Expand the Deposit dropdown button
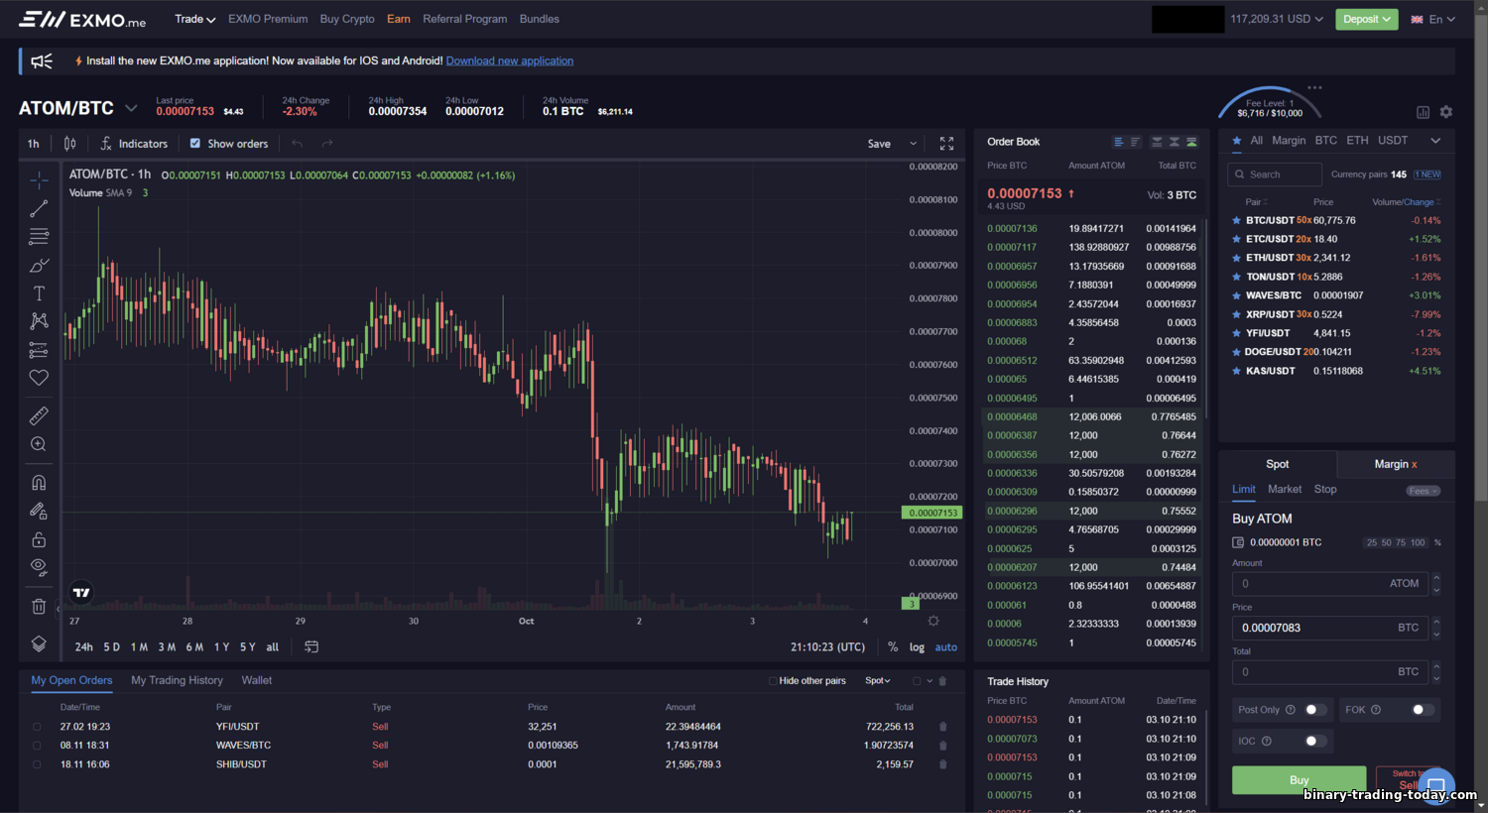 tap(1366, 19)
